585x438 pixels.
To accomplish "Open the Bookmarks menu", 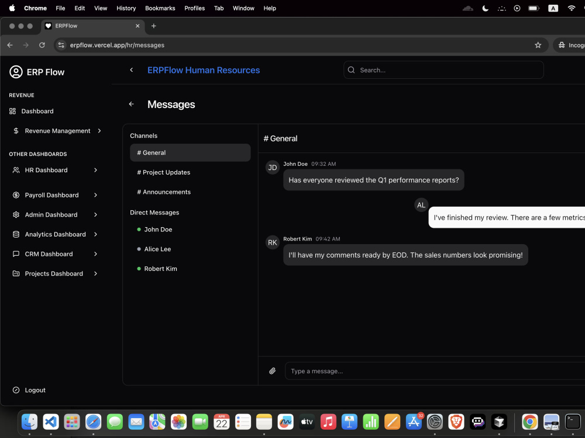I will click(x=160, y=8).
